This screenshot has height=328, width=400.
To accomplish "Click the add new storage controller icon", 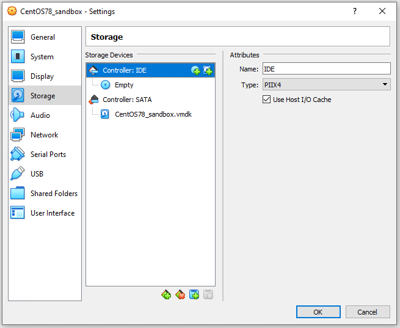I will pos(166,295).
